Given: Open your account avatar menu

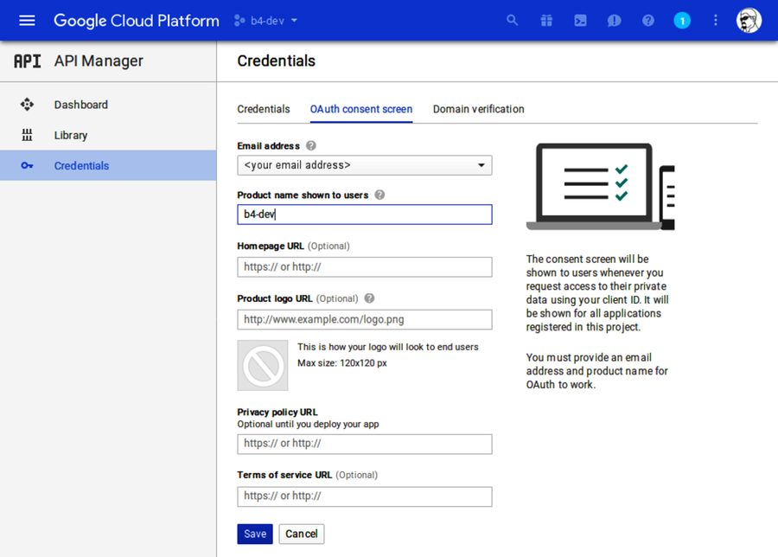Looking at the screenshot, I should 749,20.
